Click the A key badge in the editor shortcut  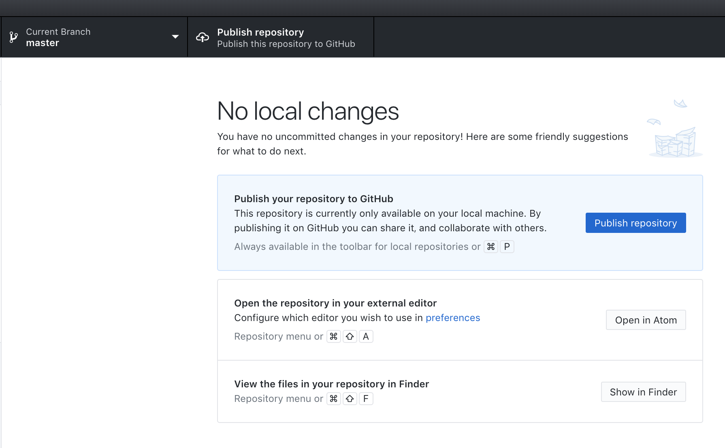coord(366,336)
